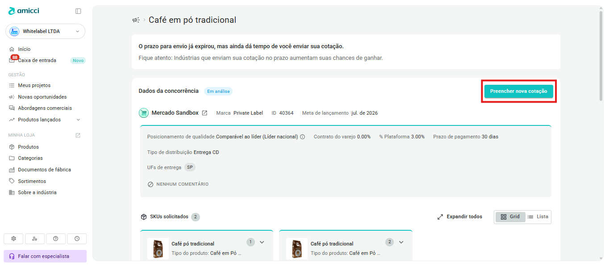Open the Whitelabel LTDA company dropdown
This screenshot has width=609, height=266.
click(46, 31)
